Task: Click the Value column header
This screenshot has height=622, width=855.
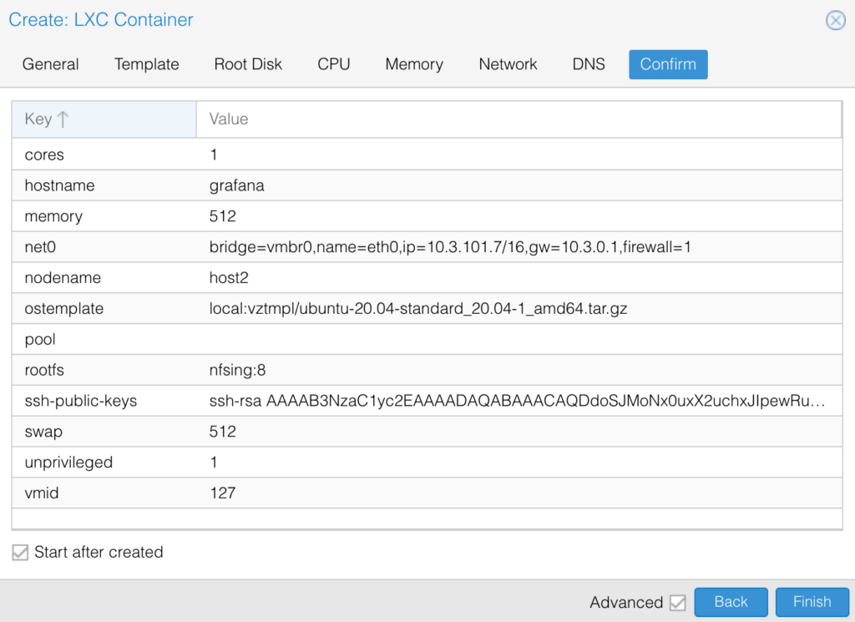Action: pos(519,119)
